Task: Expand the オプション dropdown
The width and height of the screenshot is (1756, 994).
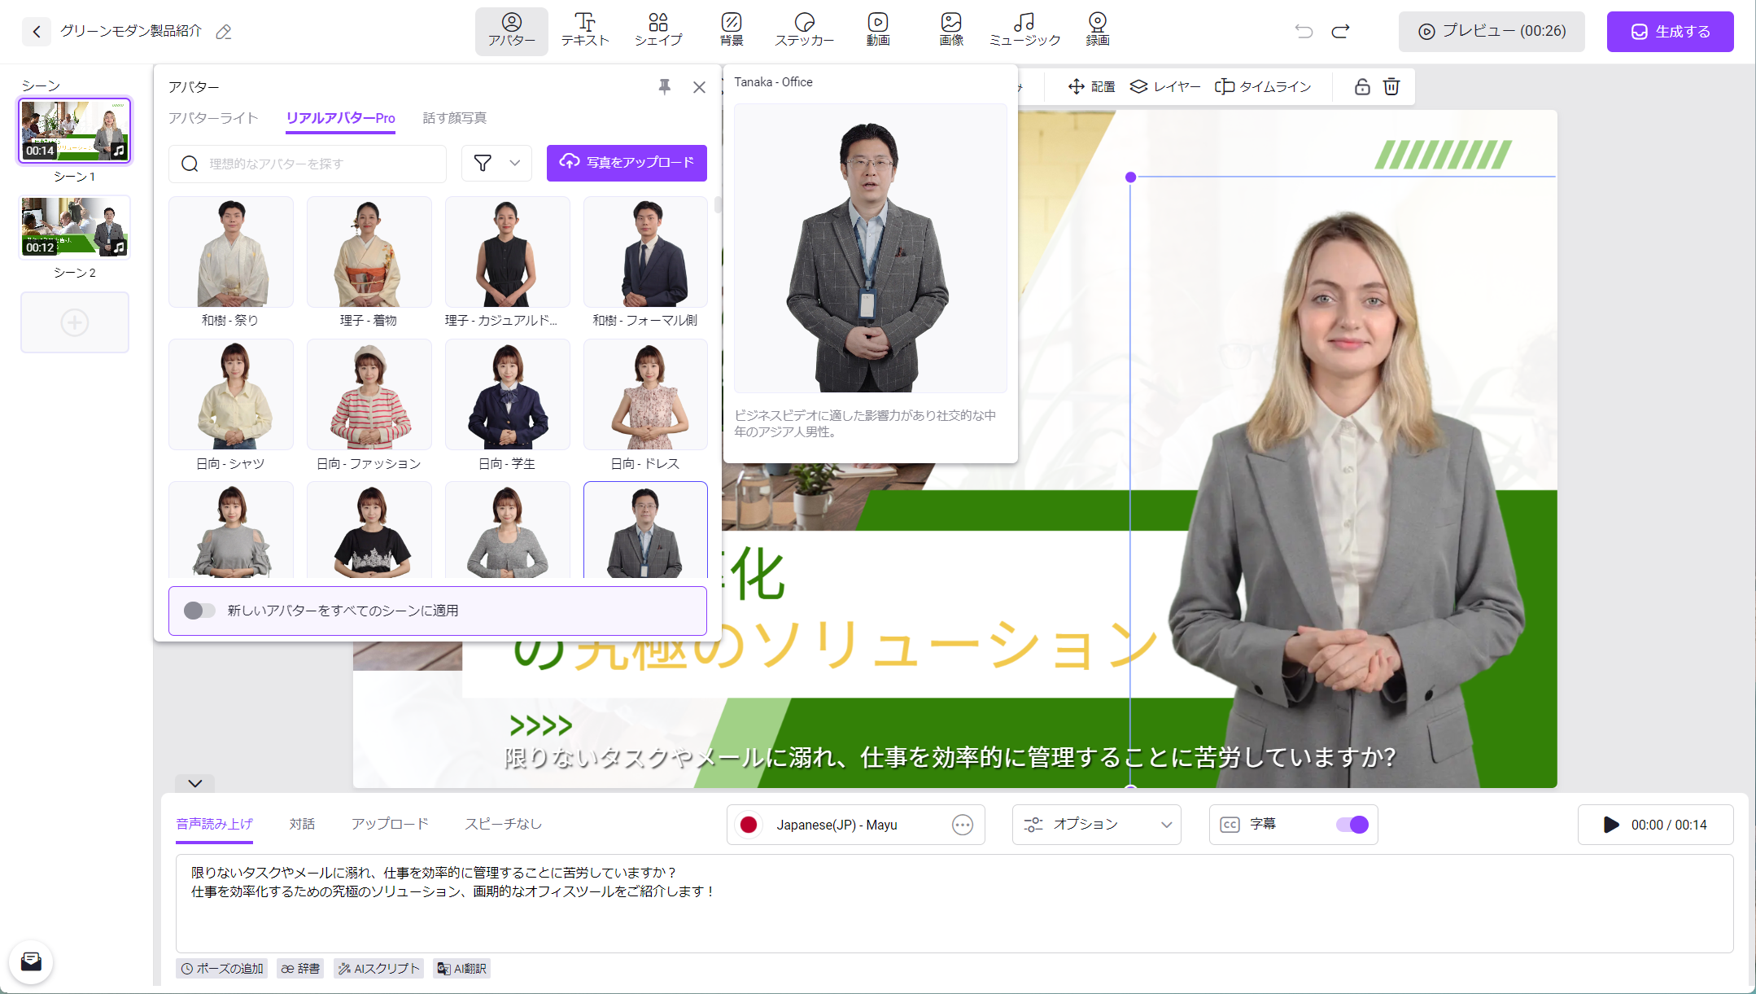Action: 1095,824
